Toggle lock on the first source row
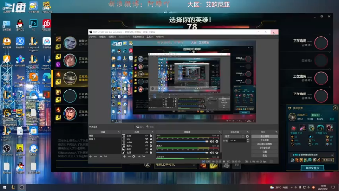This screenshot has width=339, height=191. coord(151,135)
